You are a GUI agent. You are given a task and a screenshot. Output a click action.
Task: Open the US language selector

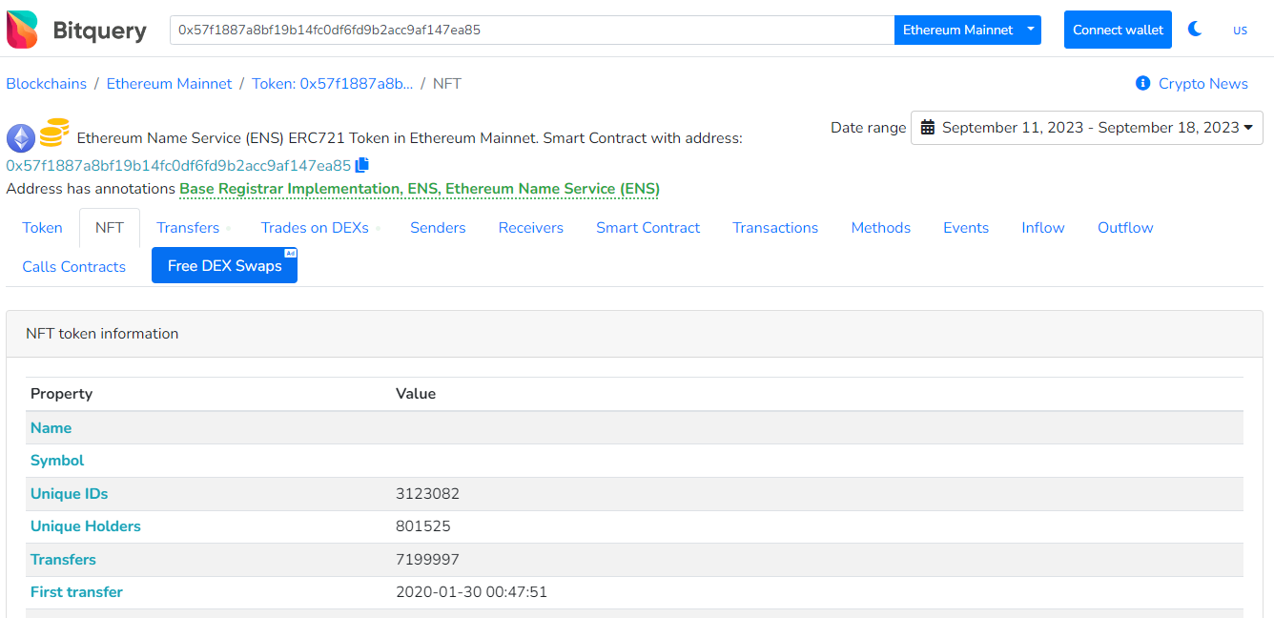pyautogui.click(x=1240, y=30)
